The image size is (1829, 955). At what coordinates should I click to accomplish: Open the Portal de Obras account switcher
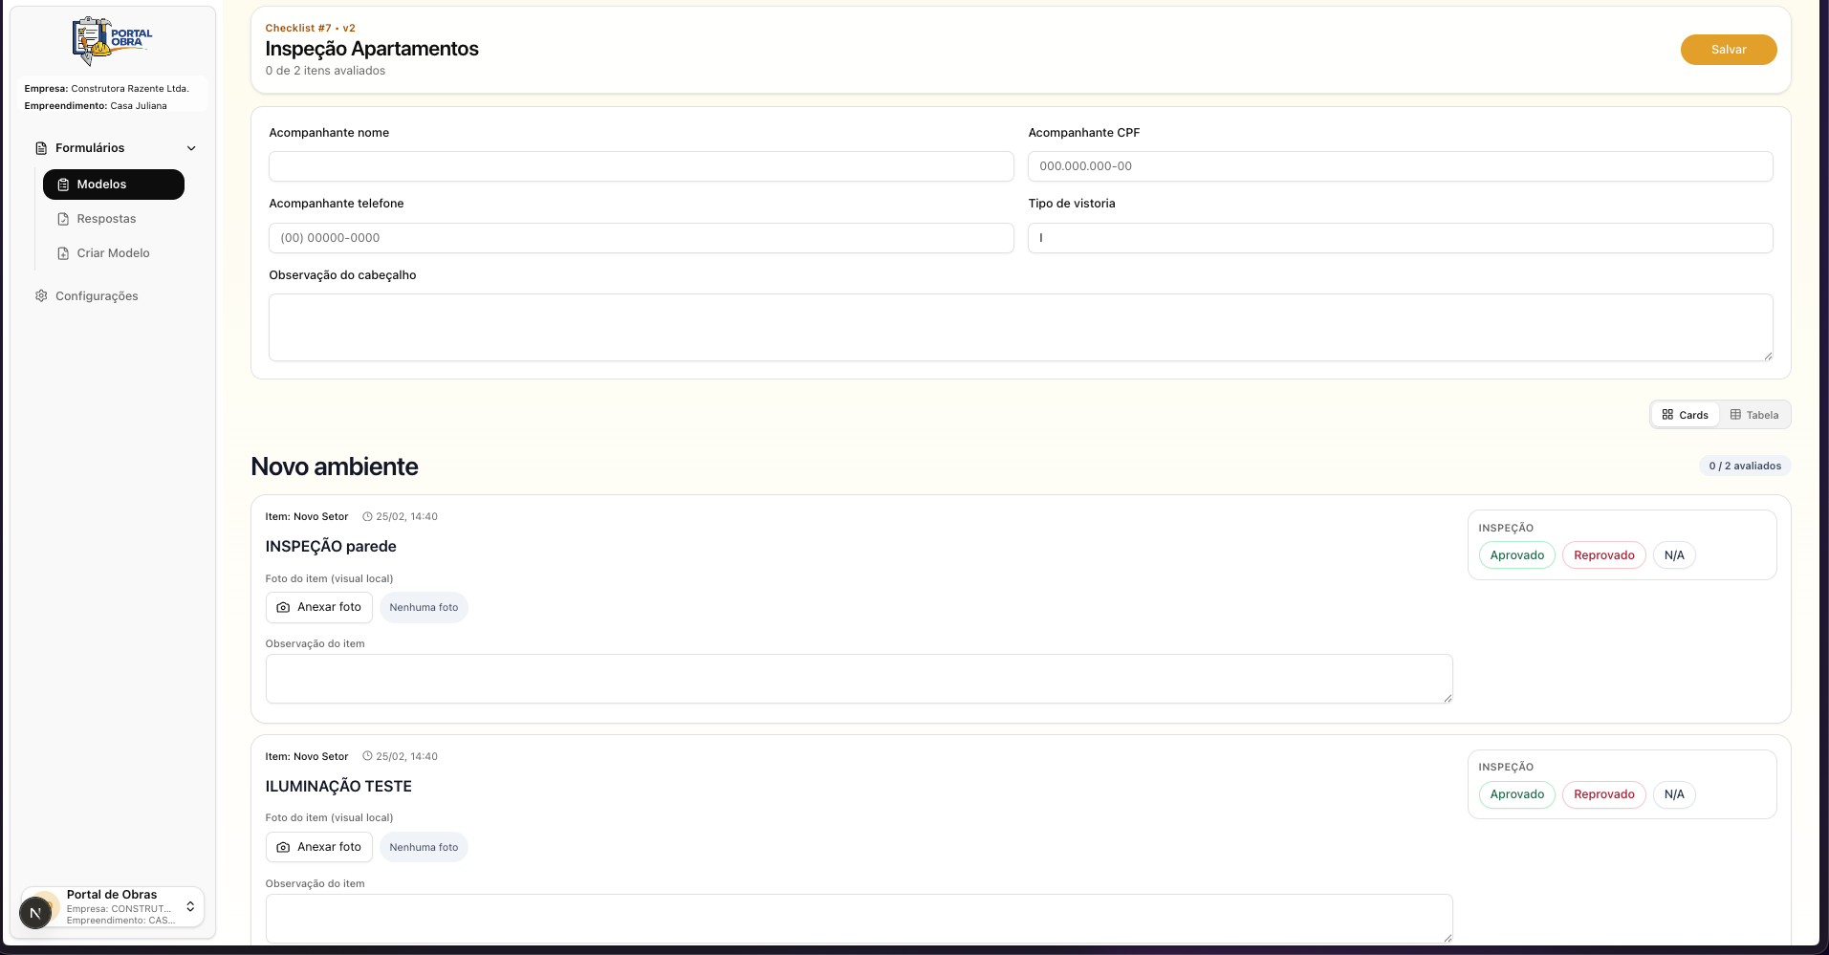coord(113,907)
